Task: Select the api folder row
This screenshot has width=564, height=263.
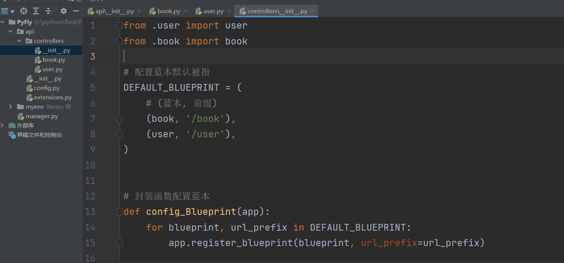Action: pos(41,32)
